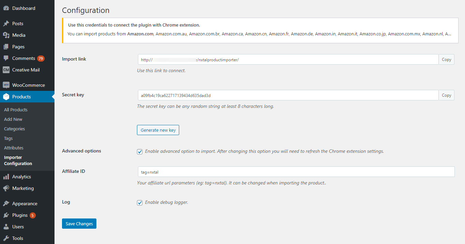Image resolution: width=465 pixels, height=244 pixels.
Task: Open Media via its sidebar icon
Action: pos(6,35)
